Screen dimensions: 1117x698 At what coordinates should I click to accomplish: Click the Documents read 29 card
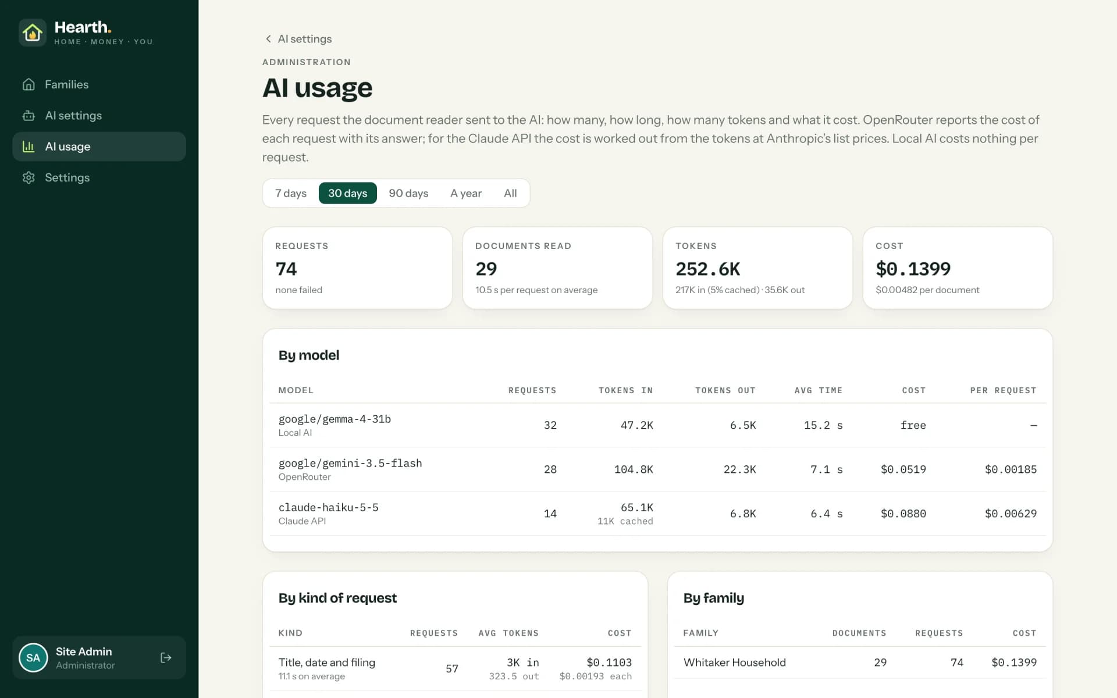(557, 268)
